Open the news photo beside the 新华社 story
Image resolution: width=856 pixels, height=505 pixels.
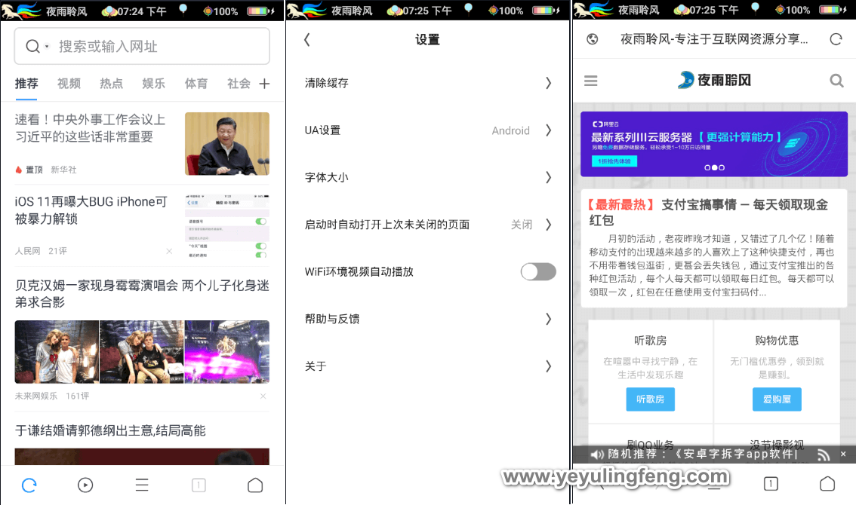pos(227,143)
